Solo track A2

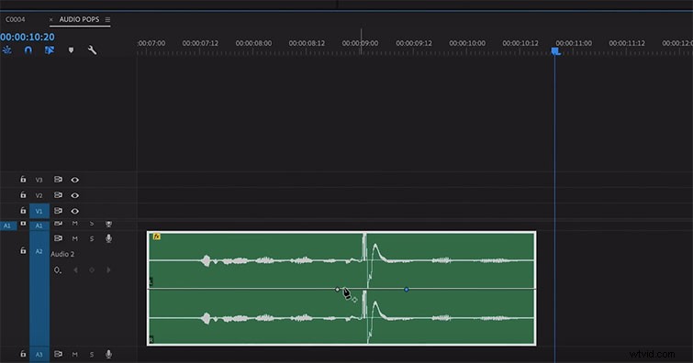[x=92, y=238]
